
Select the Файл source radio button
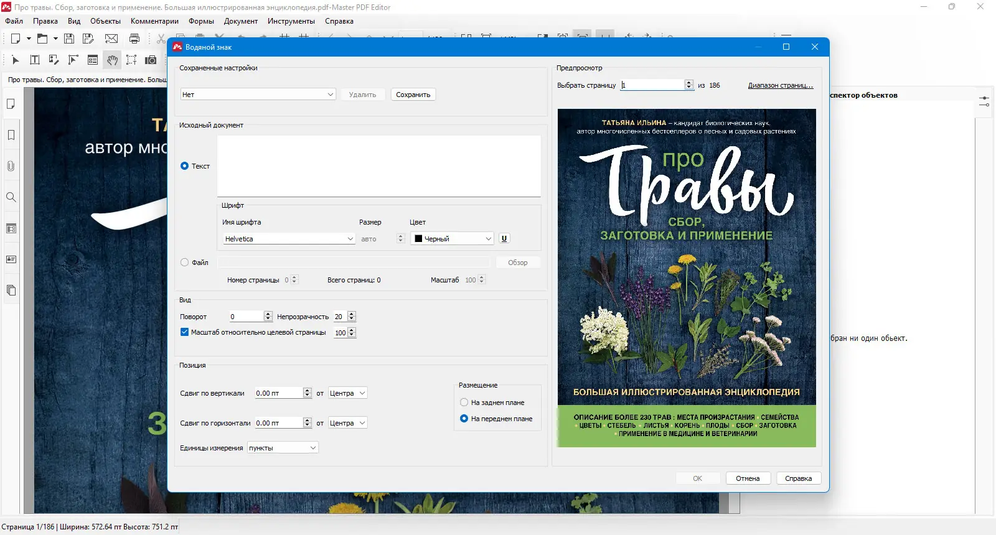tap(184, 263)
